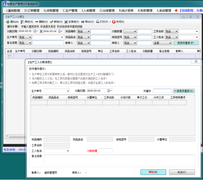Click the 导出(O) export arrow icon
The width and height of the screenshot is (203, 180).
tap(83, 22)
